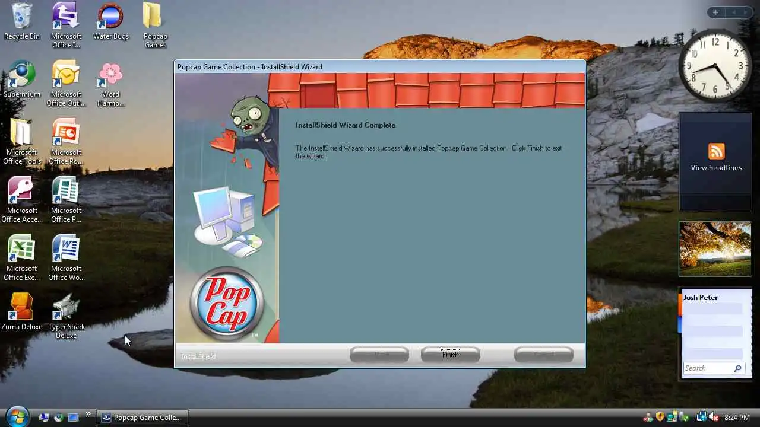Select the Microsoft Office PowerPoint shortcut

tap(66, 141)
